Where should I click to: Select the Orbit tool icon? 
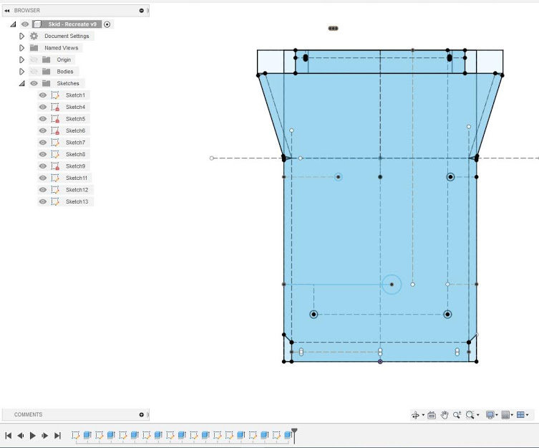415,415
